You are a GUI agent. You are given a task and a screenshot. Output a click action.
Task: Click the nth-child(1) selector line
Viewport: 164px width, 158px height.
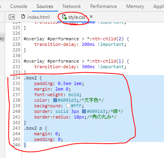[x=76, y=61]
